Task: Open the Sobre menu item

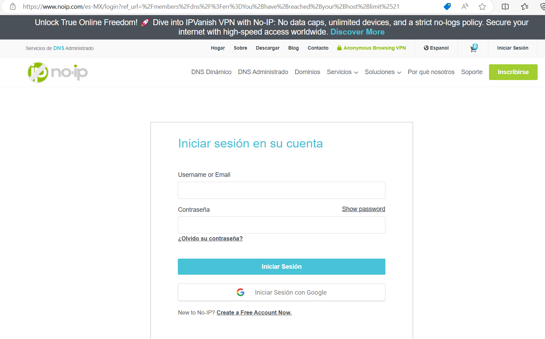Action: tap(240, 48)
